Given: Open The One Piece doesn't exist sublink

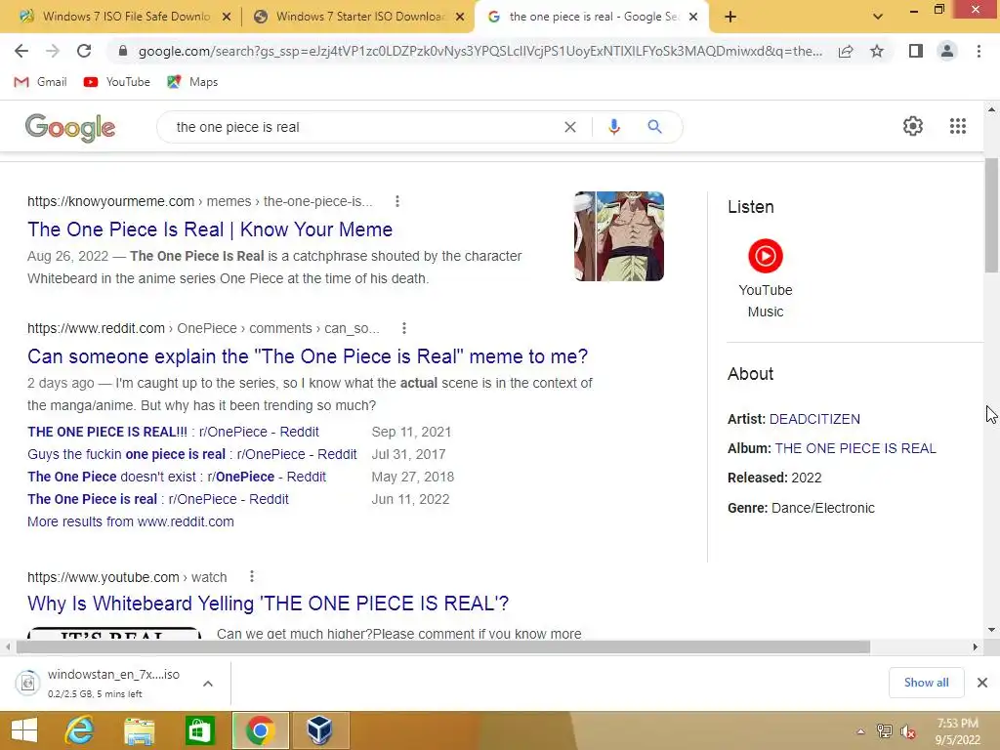Looking at the screenshot, I should point(177,477).
